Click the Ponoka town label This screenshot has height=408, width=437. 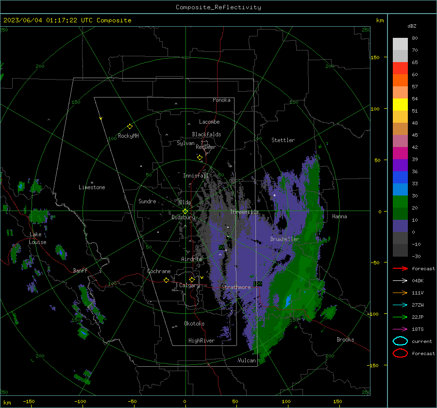click(221, 100)
